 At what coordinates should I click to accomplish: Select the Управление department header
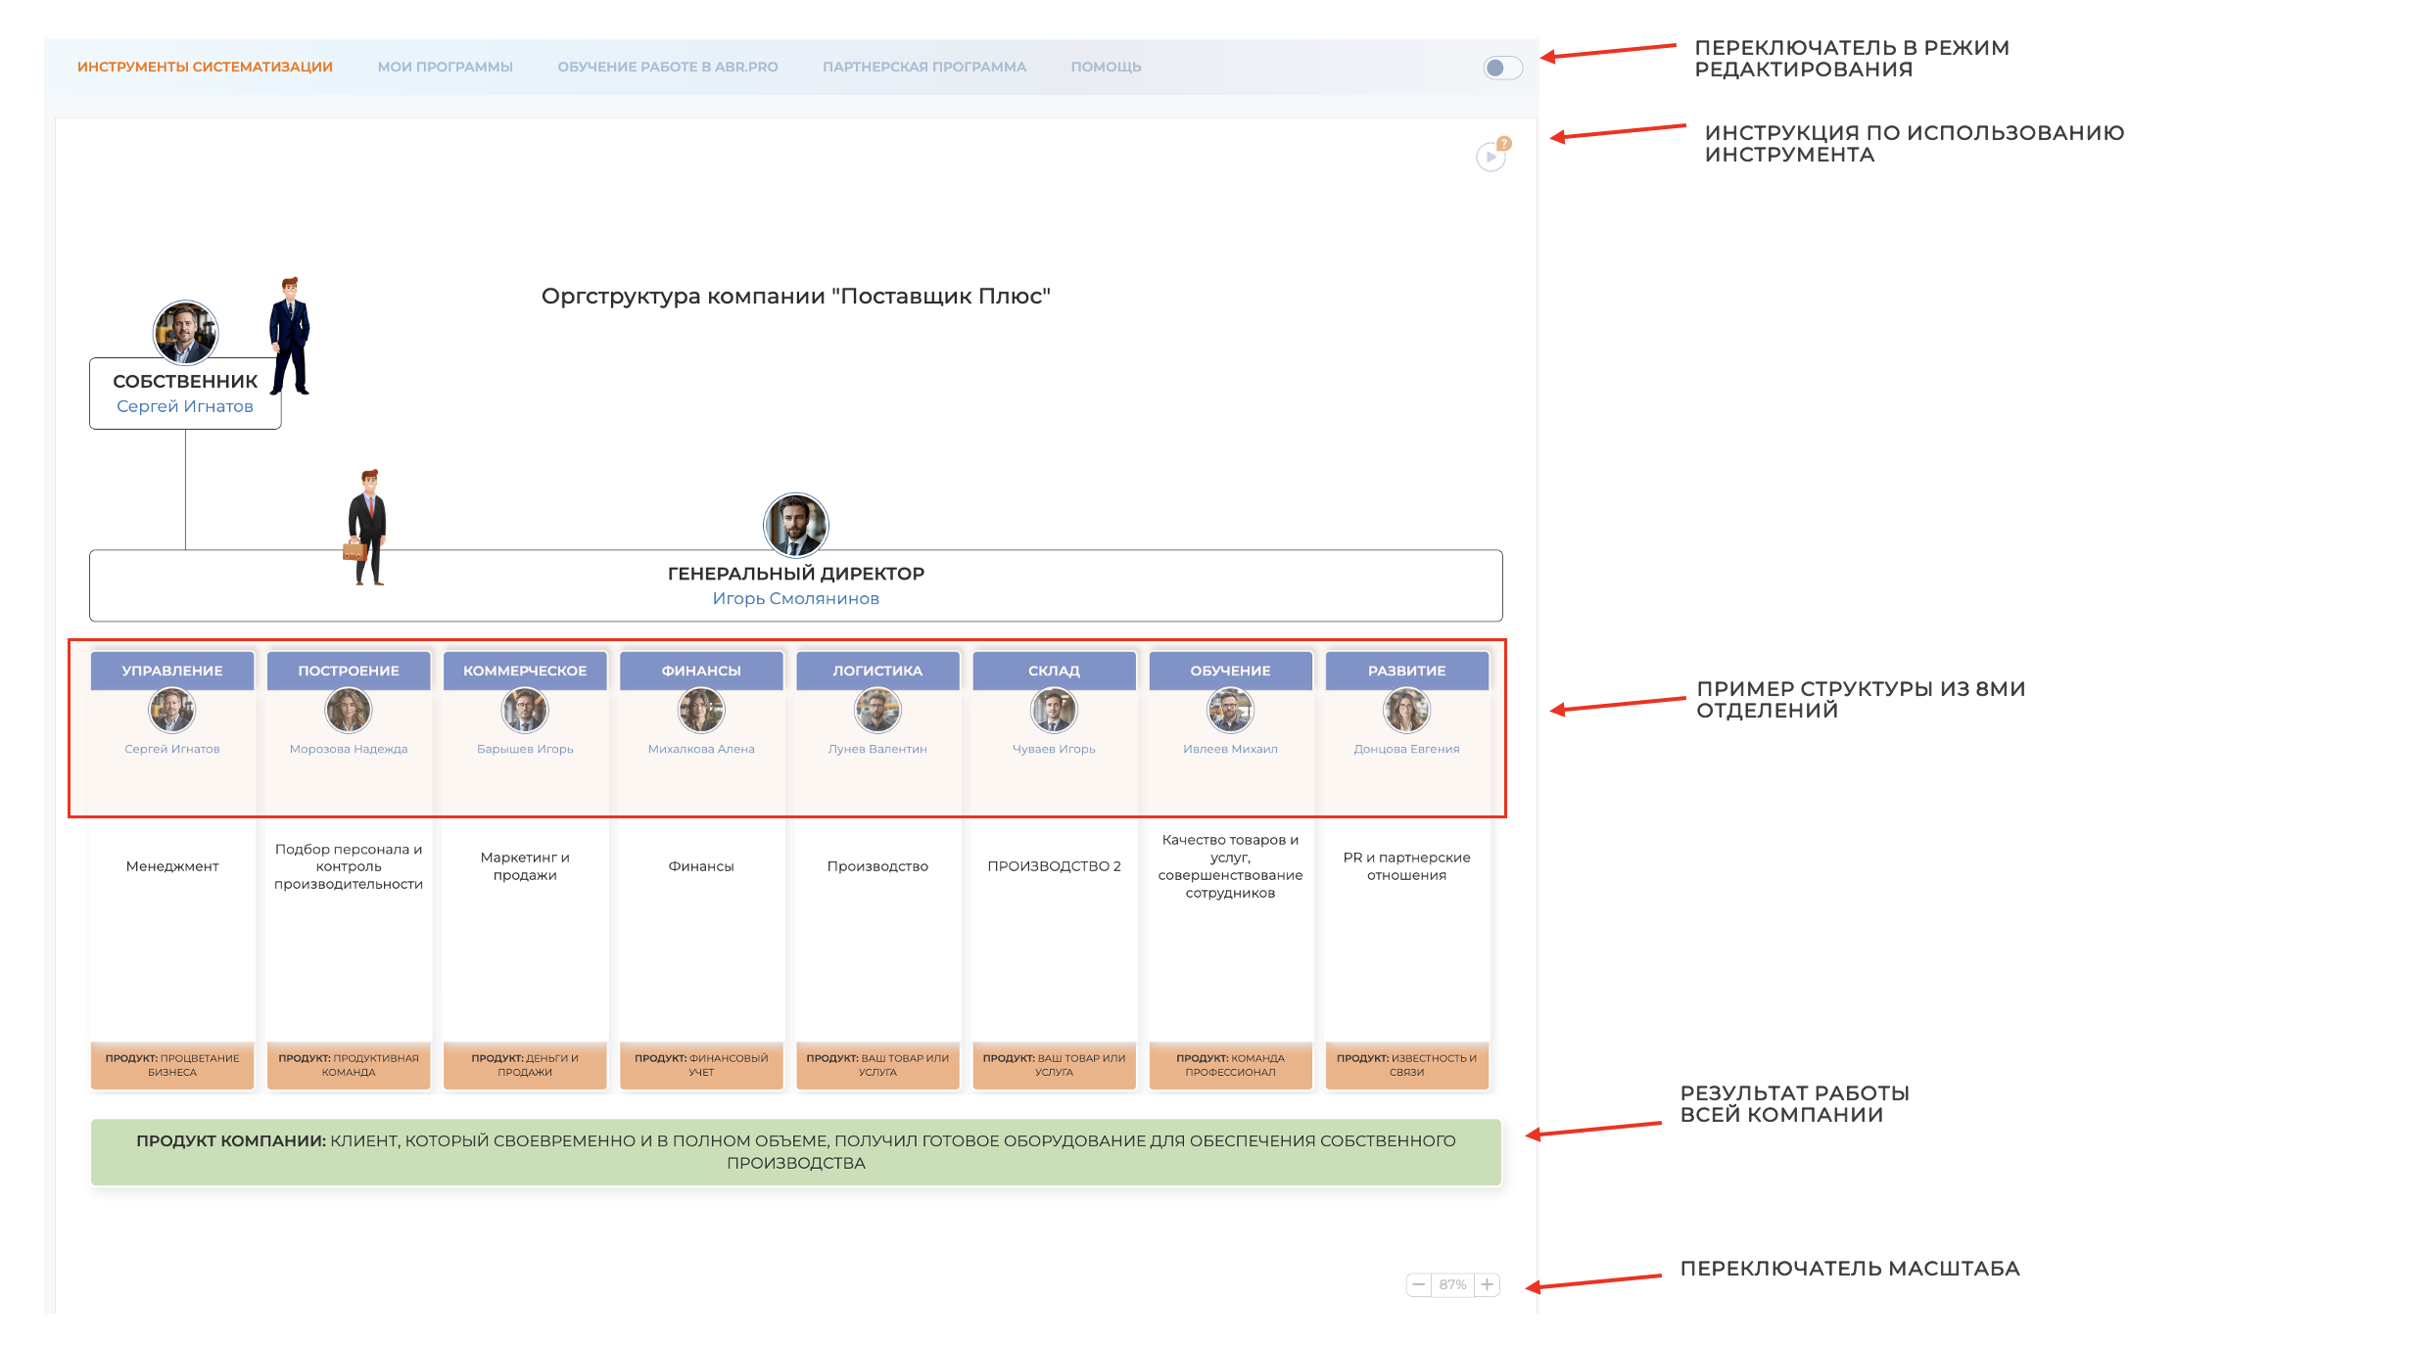(172, 671)
